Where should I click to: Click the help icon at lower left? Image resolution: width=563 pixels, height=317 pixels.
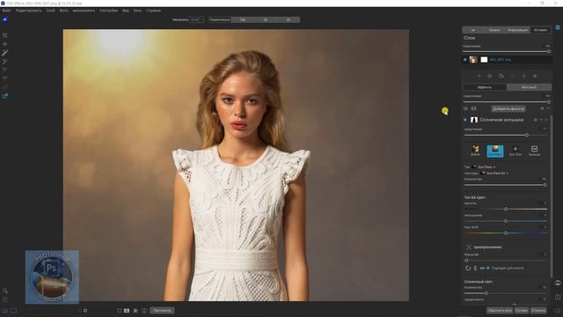tap(5, 299)
